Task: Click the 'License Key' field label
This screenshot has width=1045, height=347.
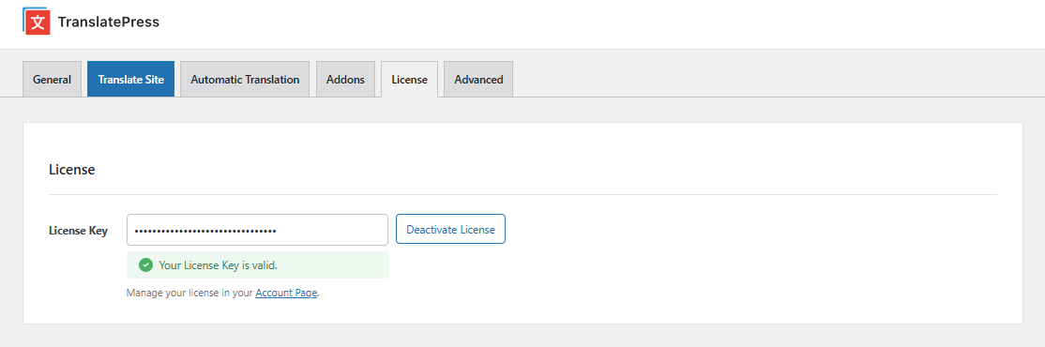Action: pos(78,231)
